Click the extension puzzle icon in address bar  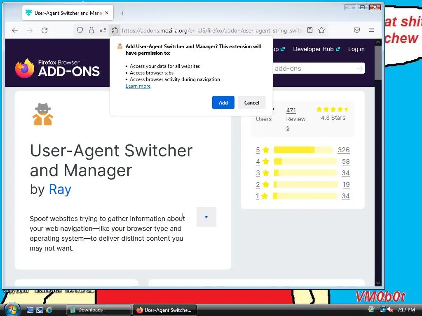click(115, 30)
